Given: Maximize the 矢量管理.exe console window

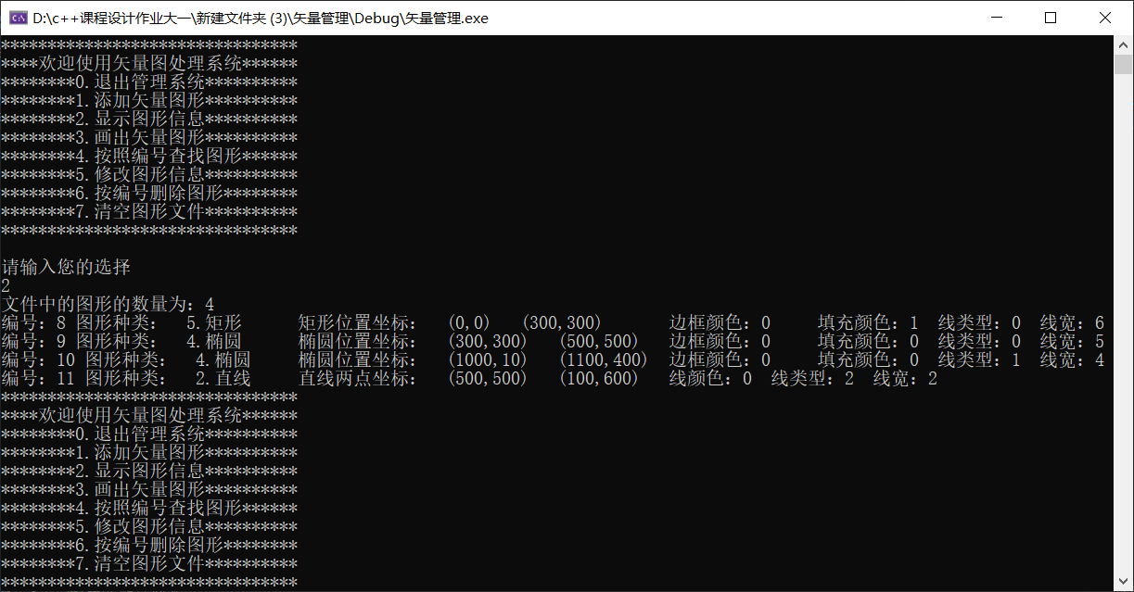Looking at the screenshot, I should (x=1051, y=18).
